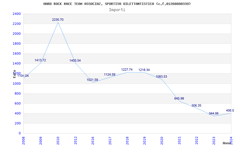Click the 2023 x-axis tick label
This screenshot has height=146, width=234.
coord(214,140)
